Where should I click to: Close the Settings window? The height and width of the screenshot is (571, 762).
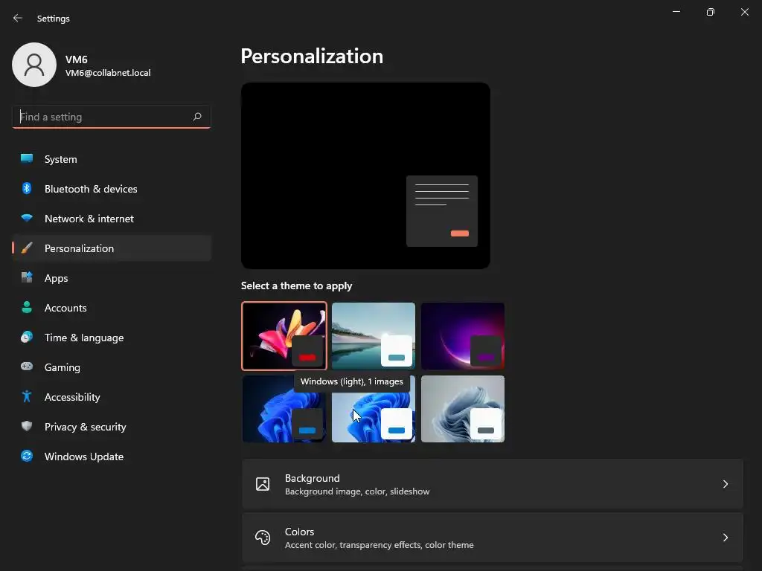(744, 12)
